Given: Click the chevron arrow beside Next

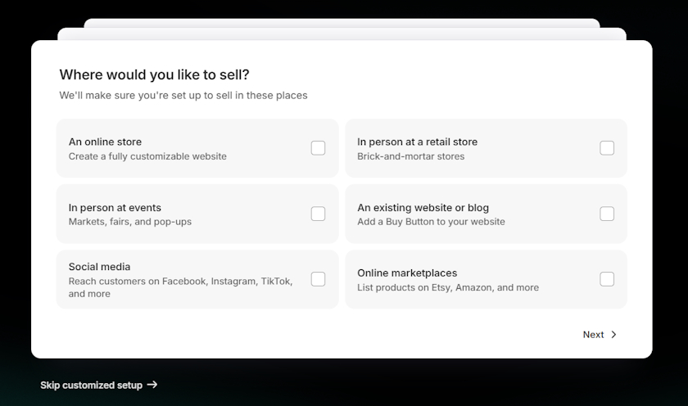Looking at the screenshot, I should pyautogui.click(x=613, y=335).
